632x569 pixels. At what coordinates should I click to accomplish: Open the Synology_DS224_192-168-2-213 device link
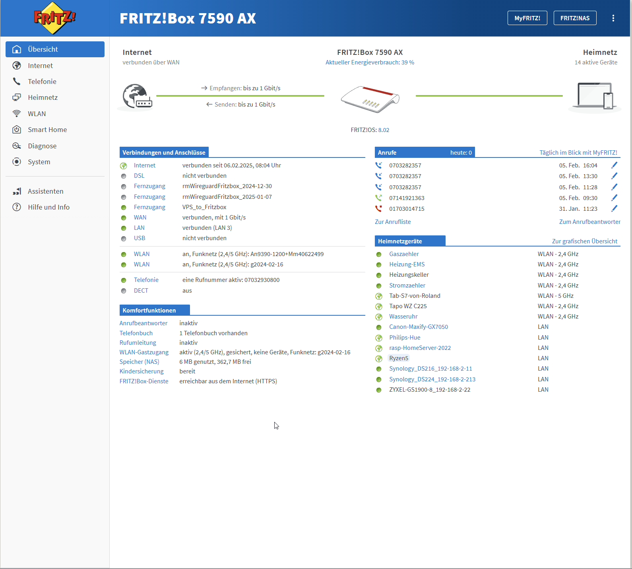click(432, 379)
